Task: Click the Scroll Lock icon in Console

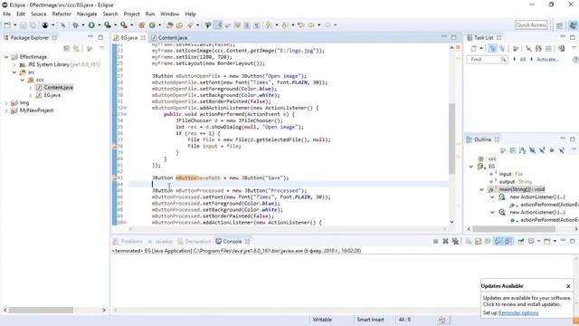Action: click(x=479, y=242)
